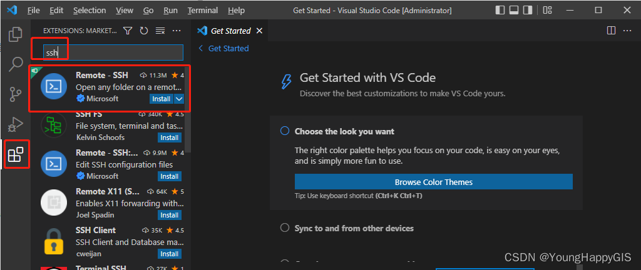
Task: Open the Edit menu
Action: tap(56, 11)
